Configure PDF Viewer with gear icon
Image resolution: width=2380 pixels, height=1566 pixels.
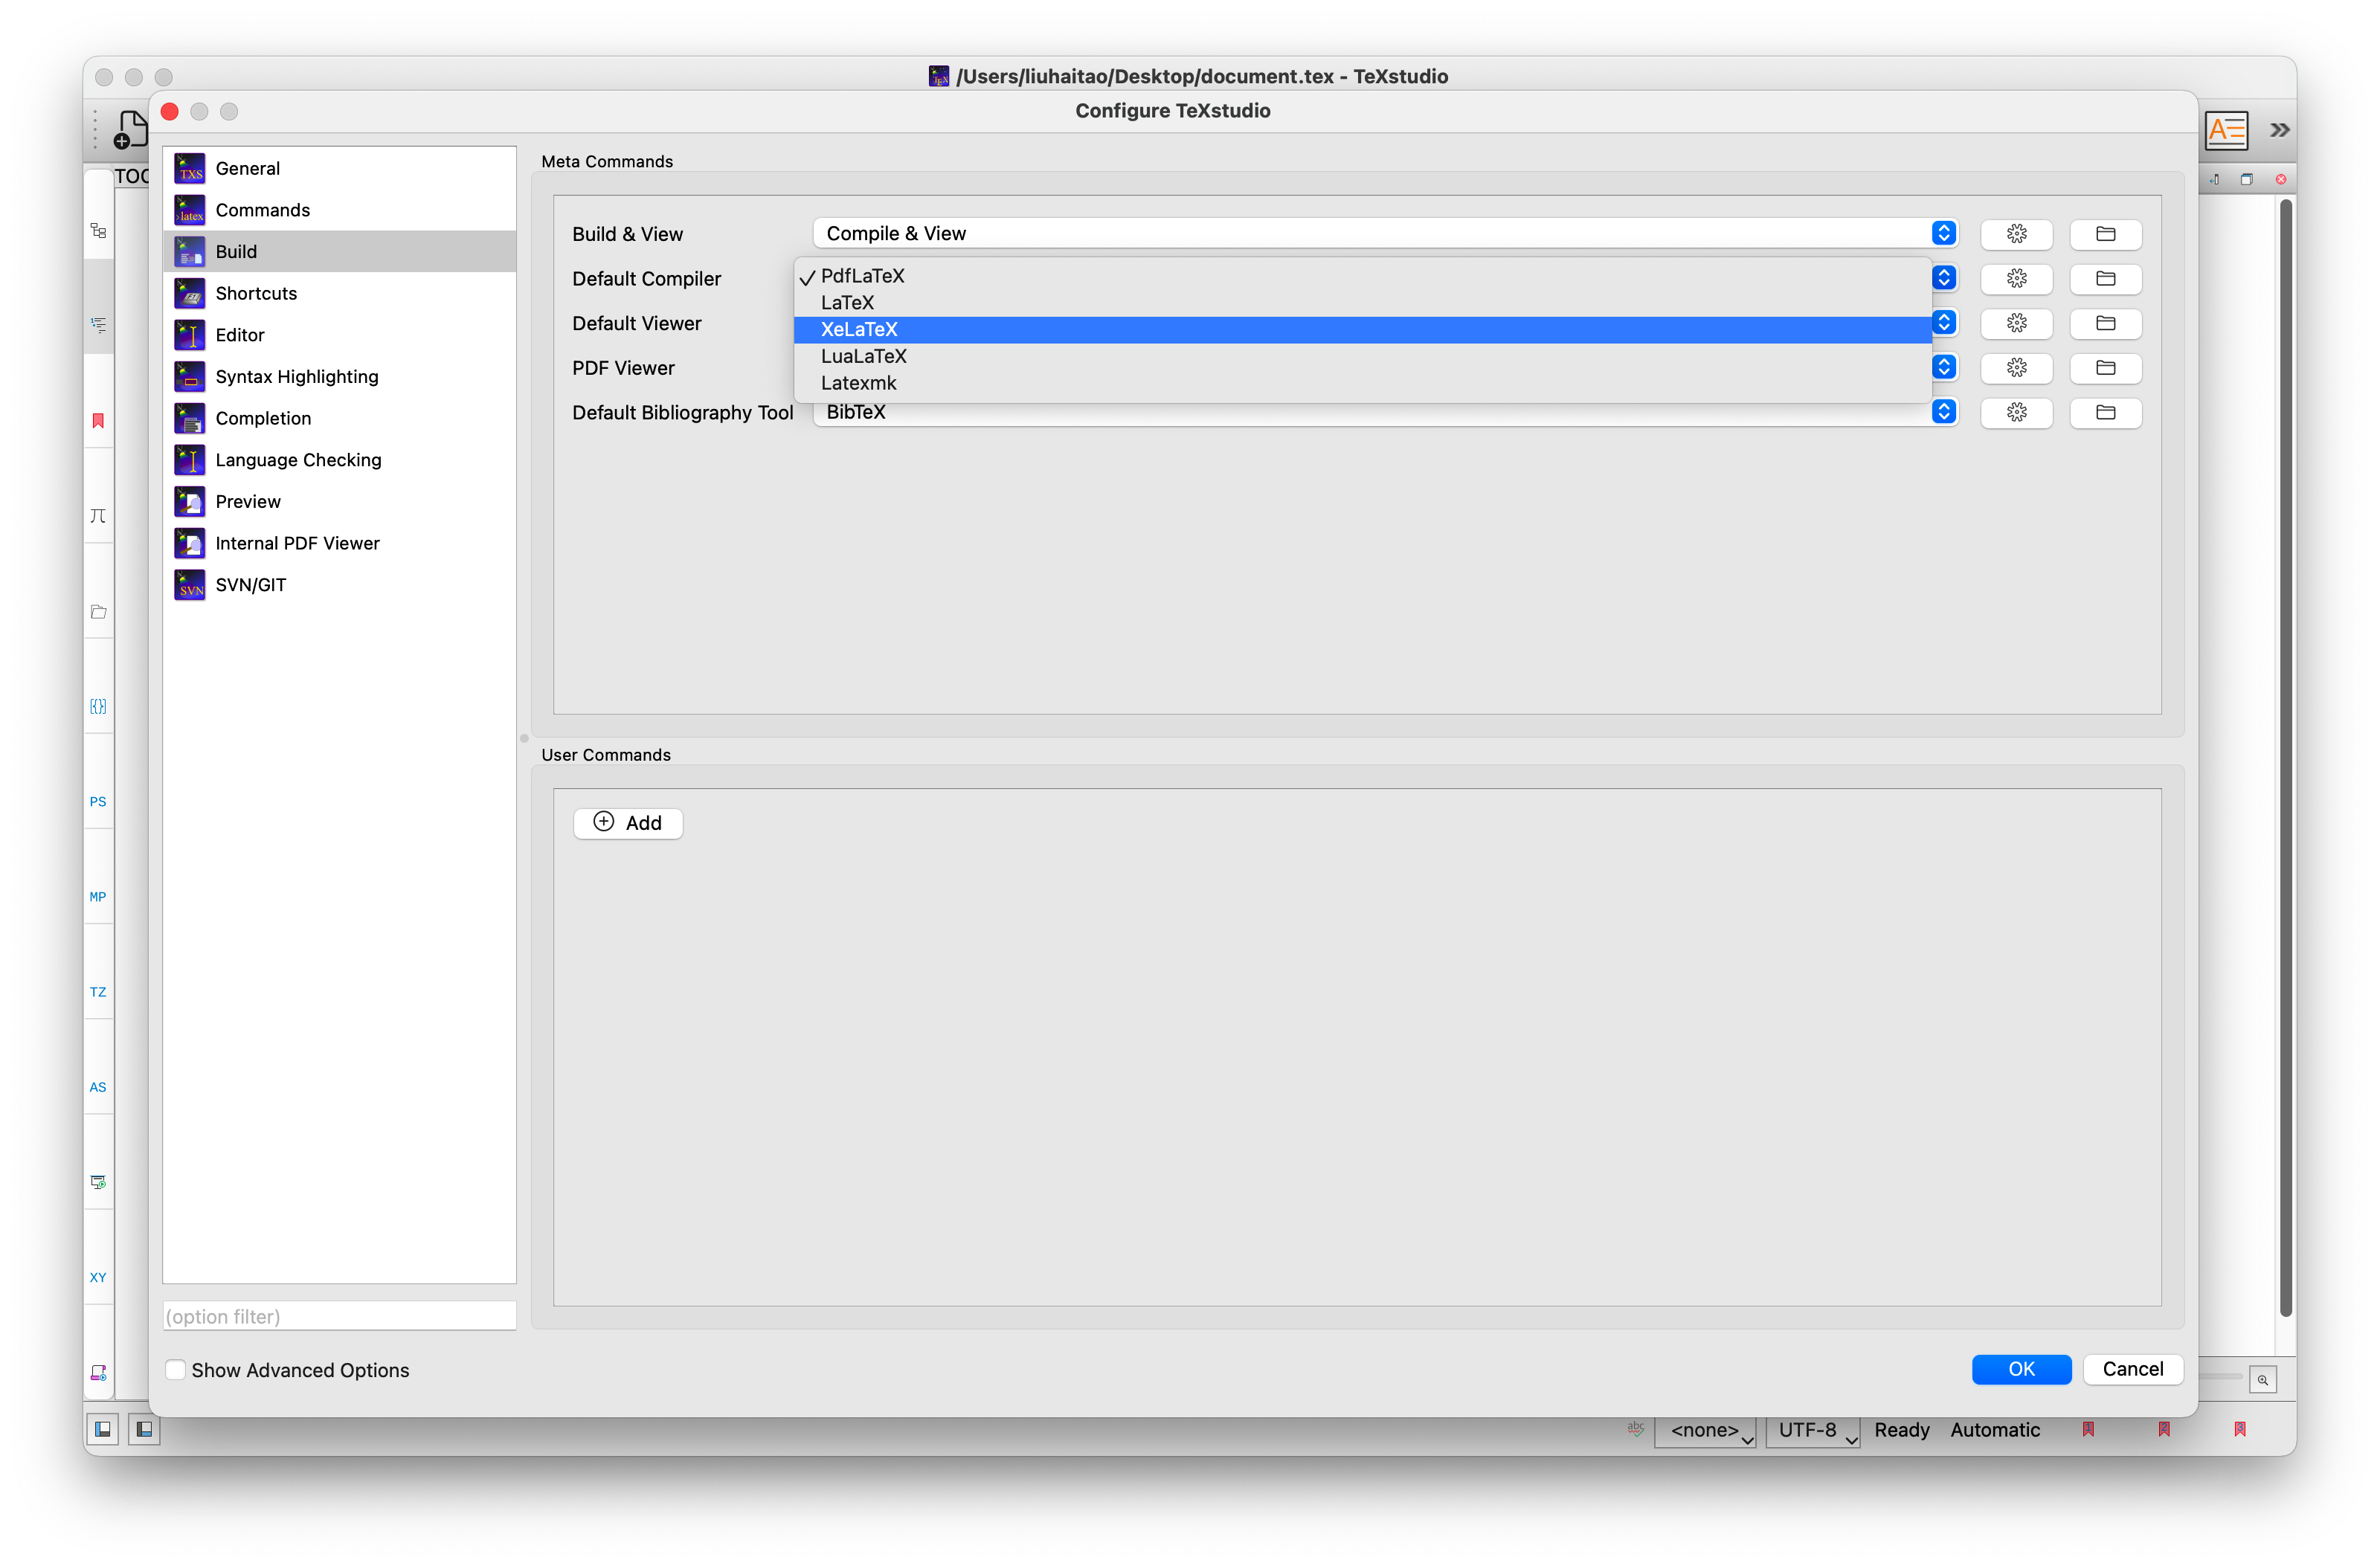pos(2016,368)
